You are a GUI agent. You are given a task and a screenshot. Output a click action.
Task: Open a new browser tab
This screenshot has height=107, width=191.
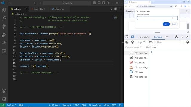click(x=153, y=2)
